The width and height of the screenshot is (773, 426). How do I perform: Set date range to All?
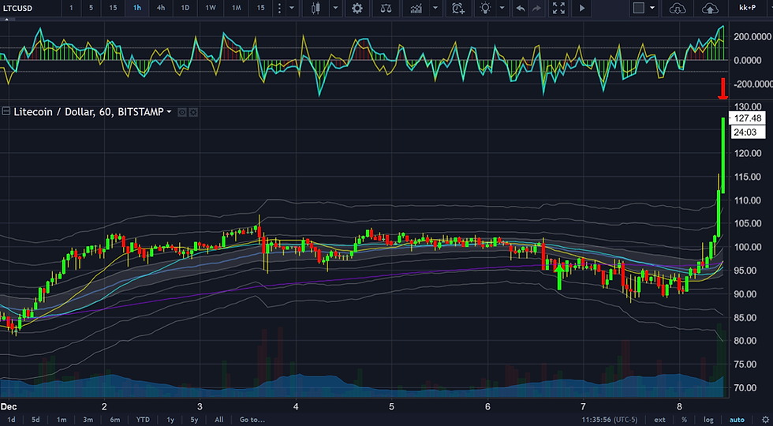[x=219, y=420]
